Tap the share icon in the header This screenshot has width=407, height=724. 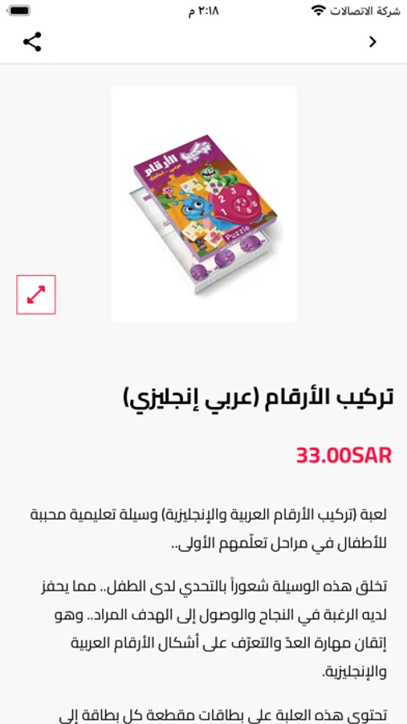32,42
